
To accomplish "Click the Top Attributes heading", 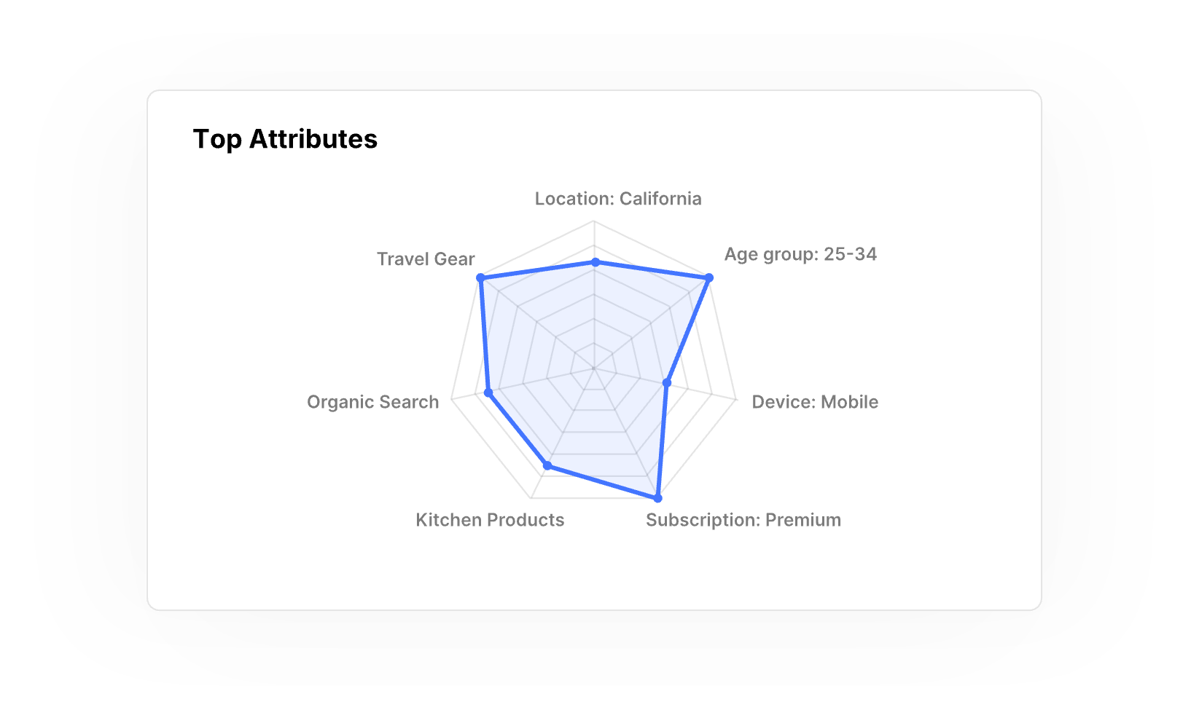I will tap(285, 139).
